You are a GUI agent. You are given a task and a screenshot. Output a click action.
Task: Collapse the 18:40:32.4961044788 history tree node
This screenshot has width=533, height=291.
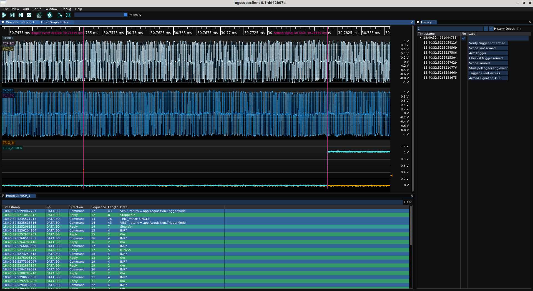(421, 38)
